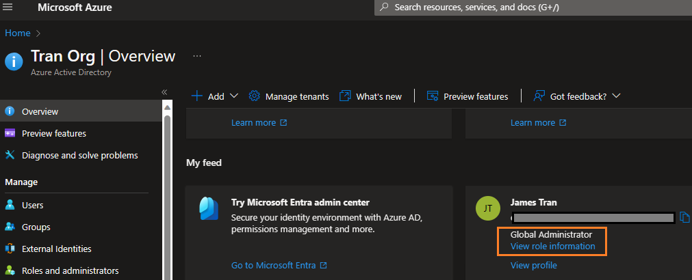Click the Diagnose and solve problems icon

pos(10,155)
